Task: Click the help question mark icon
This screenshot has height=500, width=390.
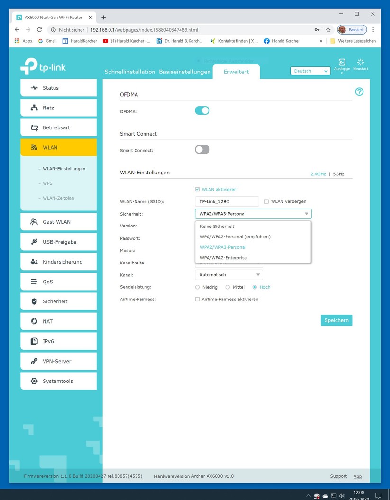Action: (x=359, y=92)
